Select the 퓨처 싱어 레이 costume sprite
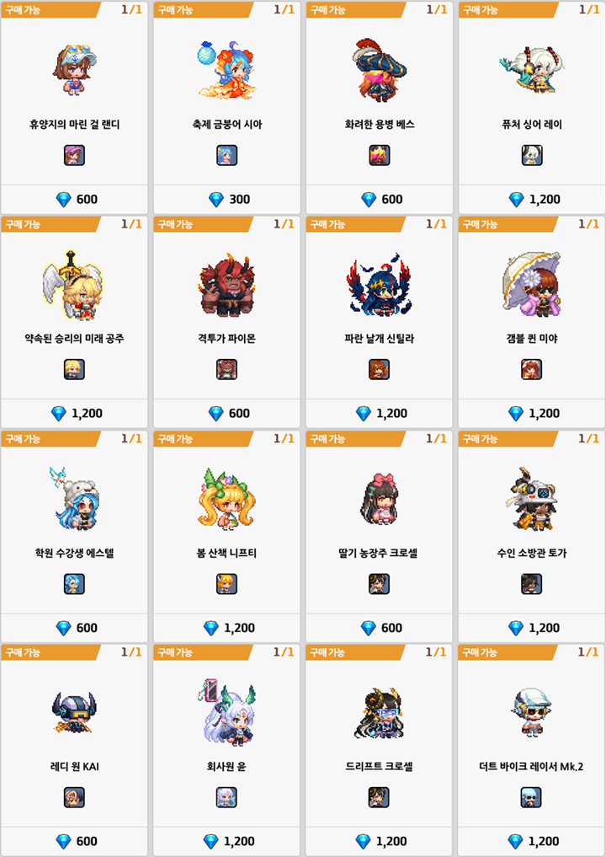This screenshot has height=857, width=606. click(532, 69)
